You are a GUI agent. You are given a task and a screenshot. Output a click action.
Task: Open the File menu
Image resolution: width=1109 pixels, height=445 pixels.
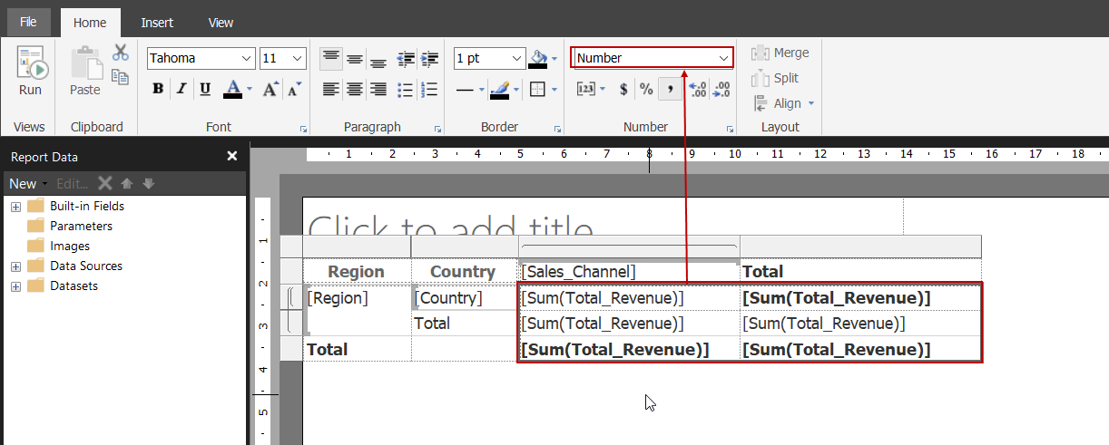pyautogui.click(x=29, y=23)
